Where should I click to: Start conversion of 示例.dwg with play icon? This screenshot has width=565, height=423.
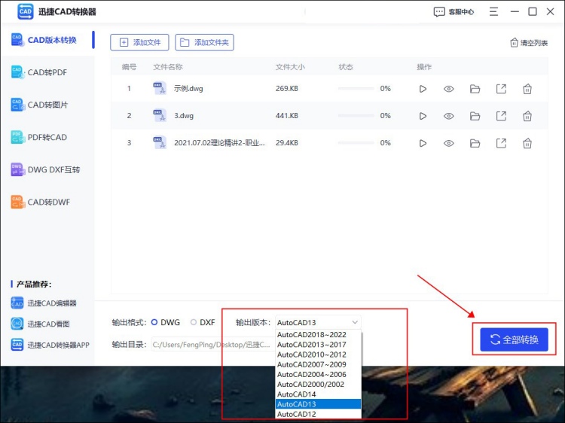tap(423, 89)
